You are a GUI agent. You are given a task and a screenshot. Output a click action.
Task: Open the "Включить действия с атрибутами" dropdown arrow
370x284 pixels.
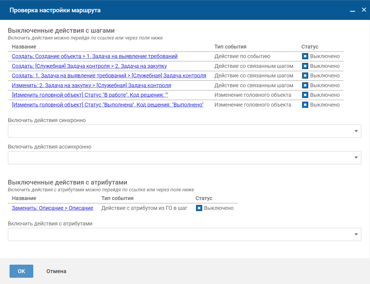356,234
